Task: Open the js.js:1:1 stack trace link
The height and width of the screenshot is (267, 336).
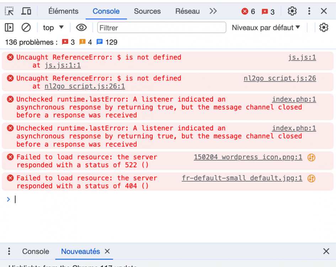Action: click(x=63, y=65)
